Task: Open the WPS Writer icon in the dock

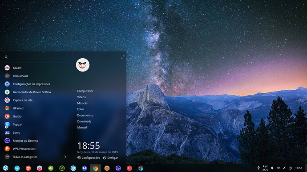Action: [x=85, y=168]
